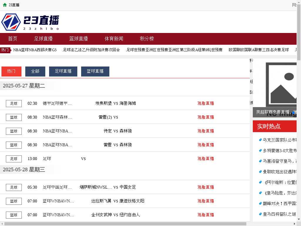Click 观看直播 for 埃弗斯堡 vs 海登海姆
Image resolution: width=301 pixels, height=226 pixels.
[205, 103]
